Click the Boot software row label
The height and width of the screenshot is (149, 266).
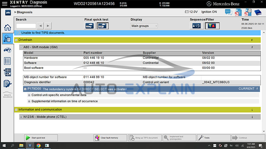tap(34, 68)
